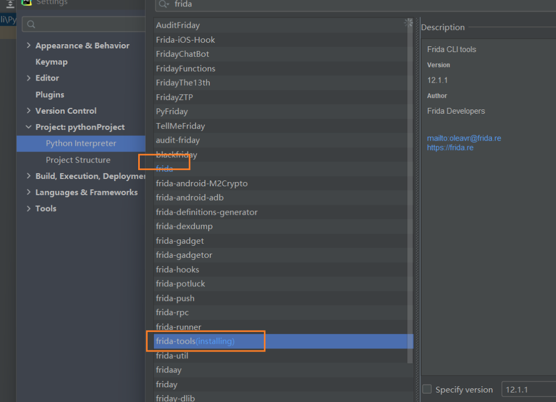Expand the Version Control node
Screen dimensions: 556x402
29,111
